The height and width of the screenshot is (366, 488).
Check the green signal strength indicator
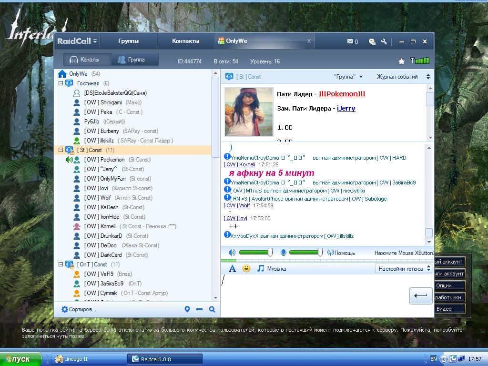420,61
